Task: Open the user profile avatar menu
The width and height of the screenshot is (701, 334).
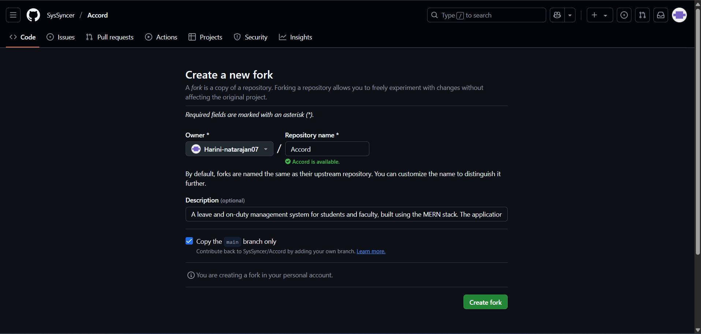Action: click(x=679, y=15)
